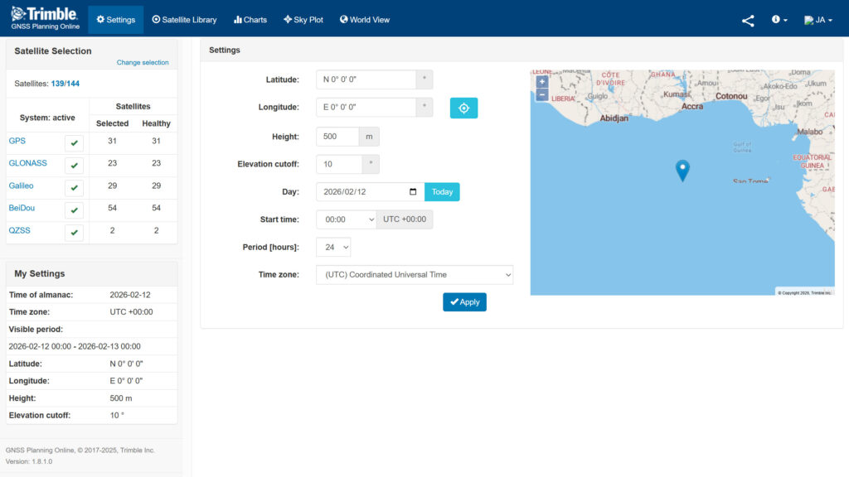Switch to the Satellite Library tab
Image resolution: width=849 pixels, height=477 pixels.
coord(184,19)
